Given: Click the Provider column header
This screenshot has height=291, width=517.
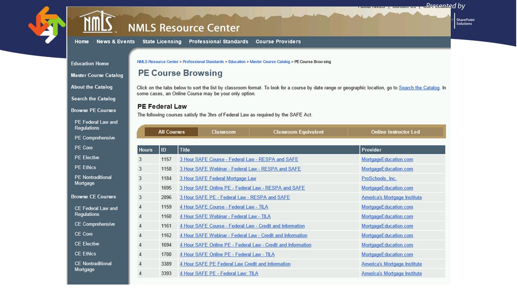Looking at the screenshot, I should pyautogui.click(x=403, y=150).
